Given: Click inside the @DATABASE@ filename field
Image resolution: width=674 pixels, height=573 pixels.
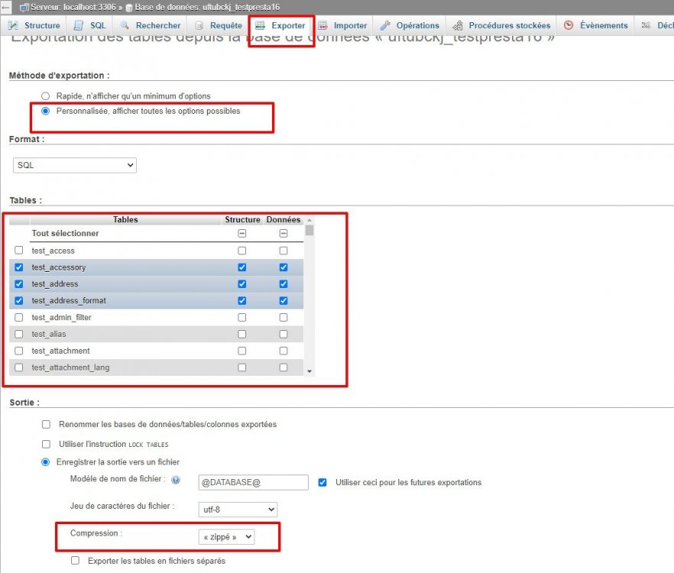Looking at the screenshot, I should (x=252, y=483).
